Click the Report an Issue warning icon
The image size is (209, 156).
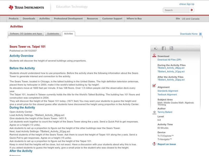154,144
